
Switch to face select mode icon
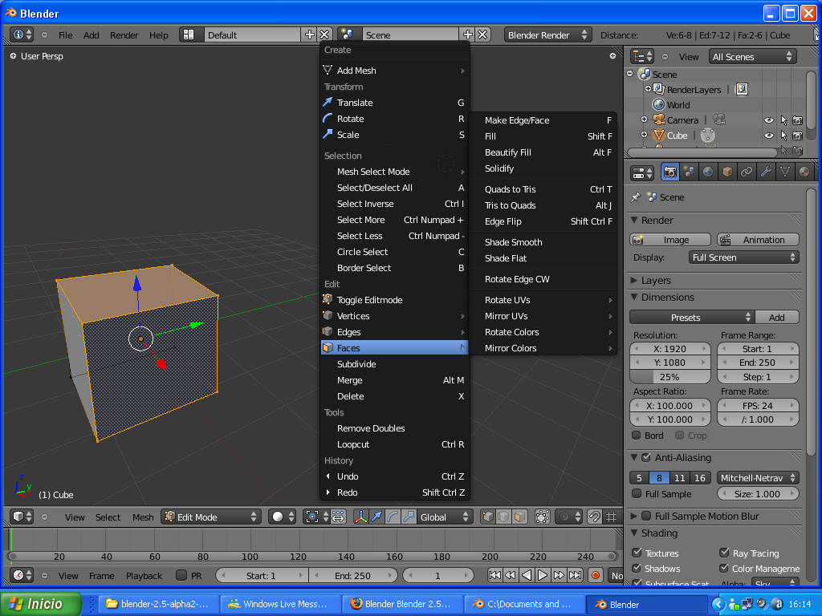coord(519,517)
